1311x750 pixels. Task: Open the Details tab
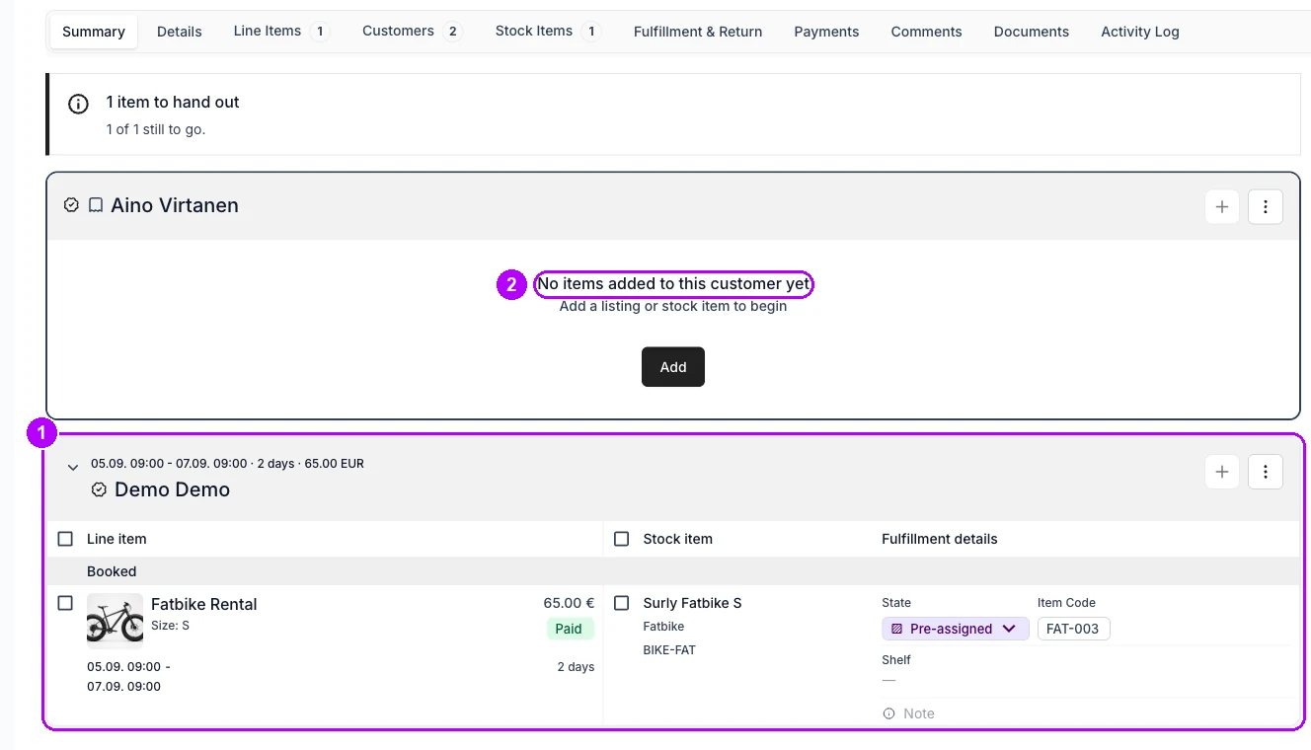click(x=180, y=32)
